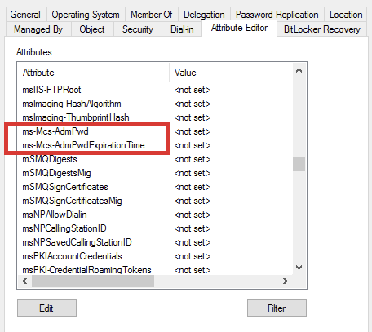Click the vertical scrollbar up arrow
This screenshot has width=372, height=332.
[299, 71]
